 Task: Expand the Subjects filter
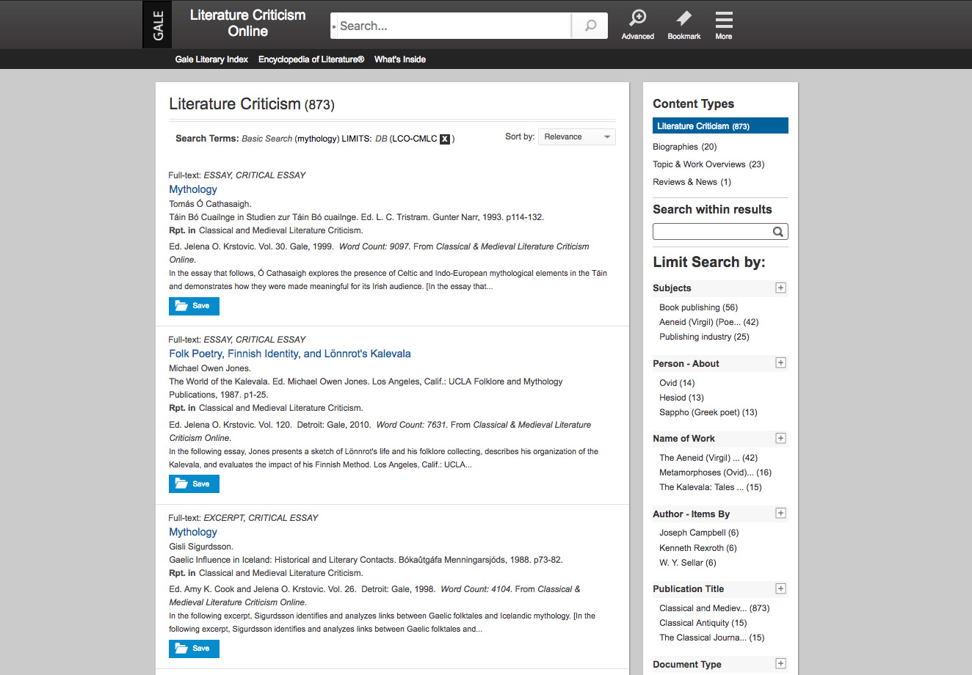click(780, 288)
